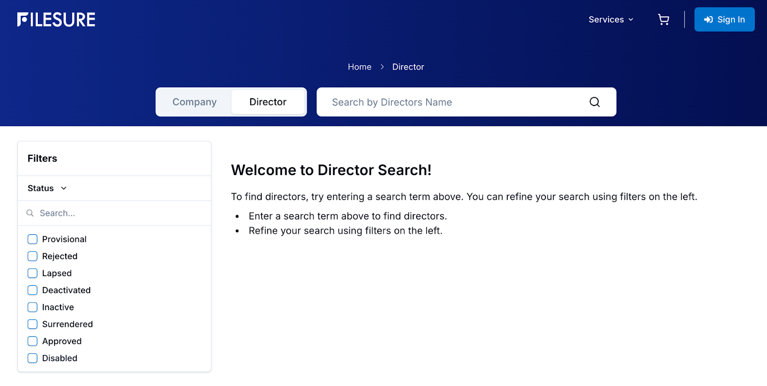The width and height of the screenshot is (767, 386).
Task: Switch to the Company tab
Action: click(194, 102)
